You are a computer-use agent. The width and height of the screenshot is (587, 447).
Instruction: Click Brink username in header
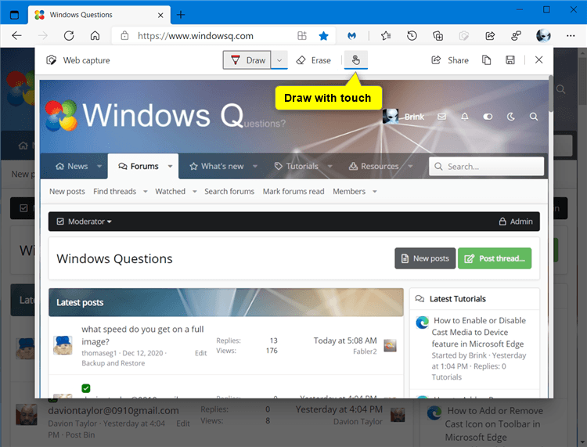(x=414, y=117)
